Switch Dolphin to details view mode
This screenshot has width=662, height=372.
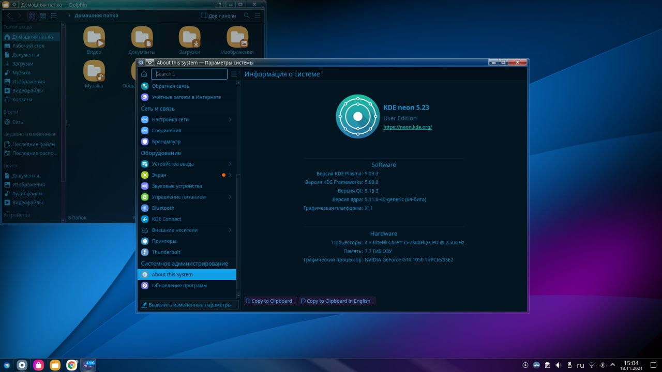[54, 16]
